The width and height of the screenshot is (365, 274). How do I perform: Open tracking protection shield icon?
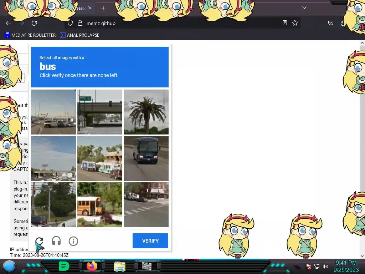pyautogui.click(x=70, y=23)
